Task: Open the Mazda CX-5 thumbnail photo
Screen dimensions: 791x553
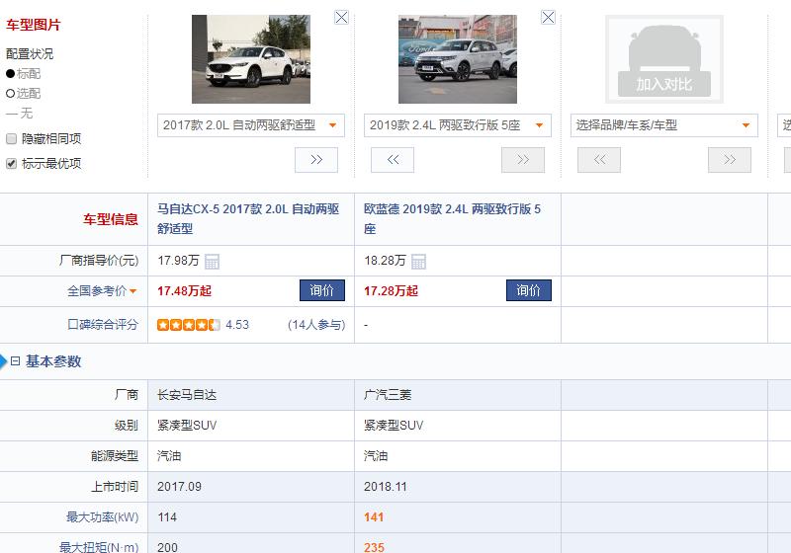Action: pos(251,59)
